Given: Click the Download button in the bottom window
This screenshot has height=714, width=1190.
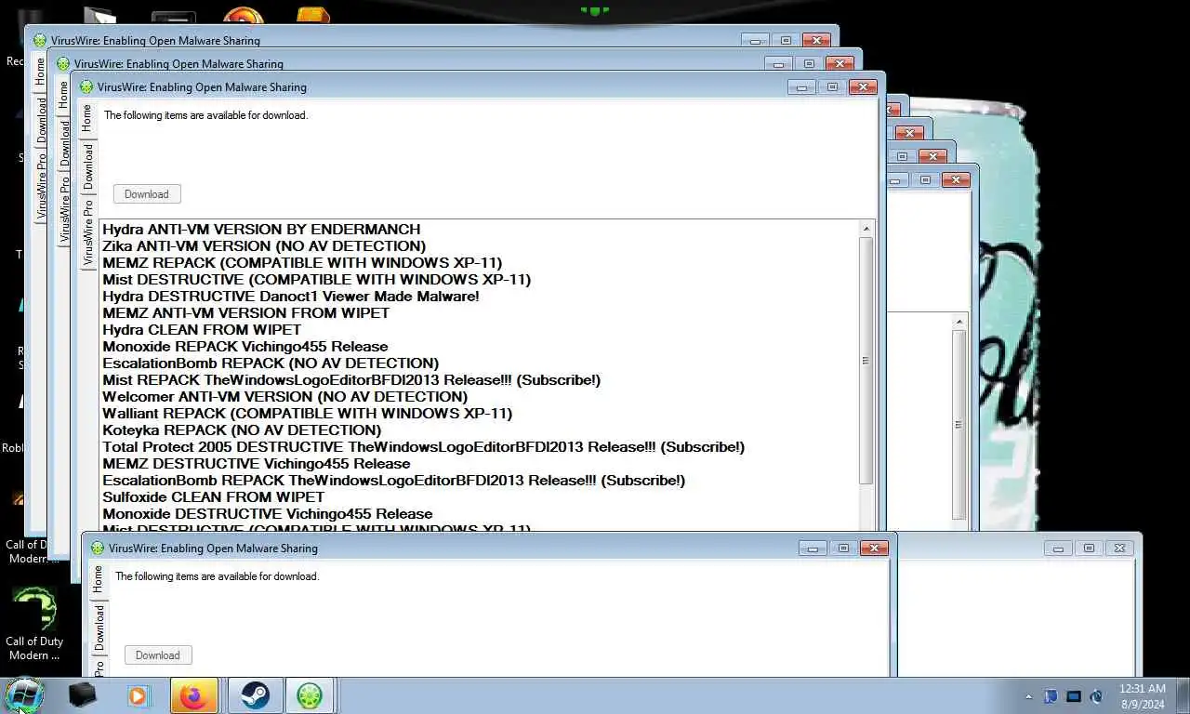Looking at the screenshot, I should 158,655.
